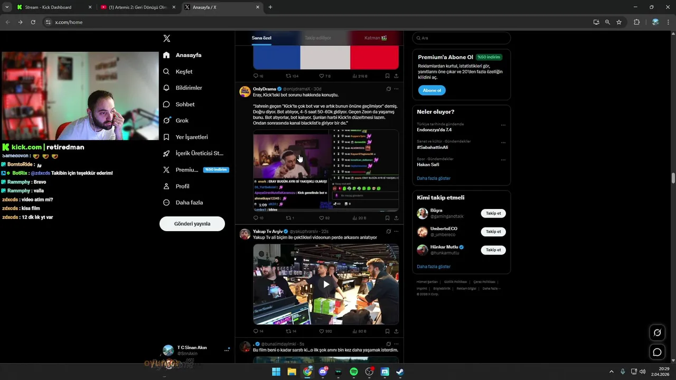
Task: Open Premium sidebar entry
Action: click(195, 169)
